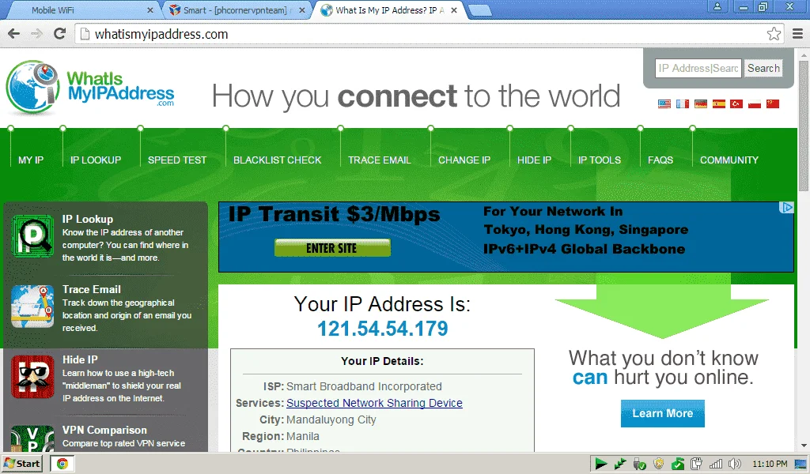Click green triple-arrow tray icon

(620, 464)
